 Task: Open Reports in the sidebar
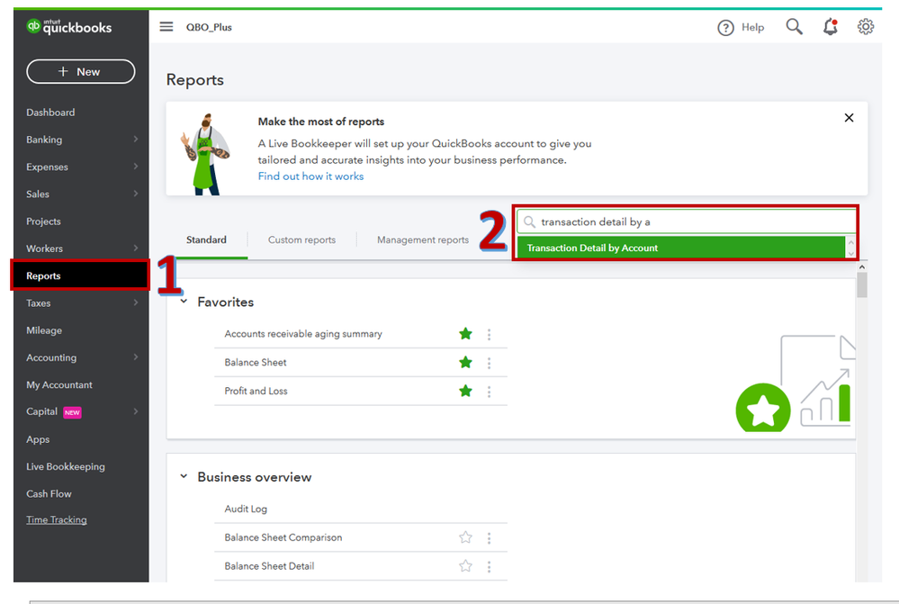[x=80, y=275]
